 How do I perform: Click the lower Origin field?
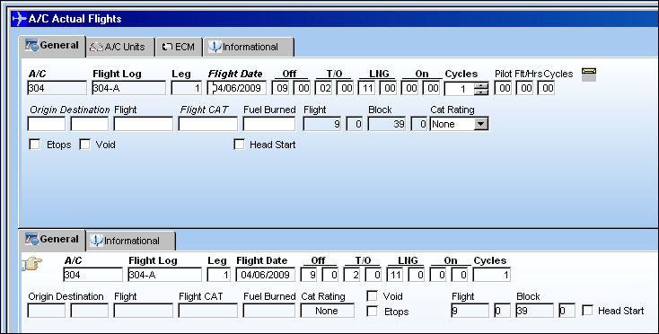click(x=46, y=311)
